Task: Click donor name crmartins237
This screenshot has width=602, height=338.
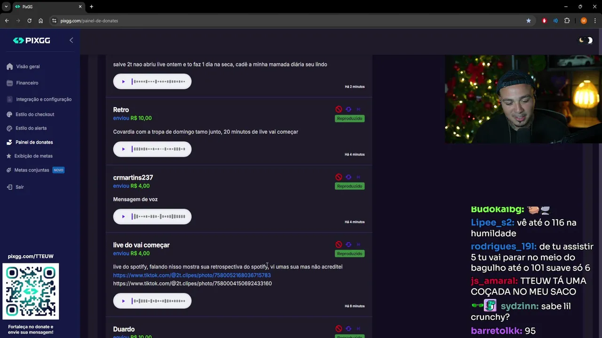Action: 133,177
